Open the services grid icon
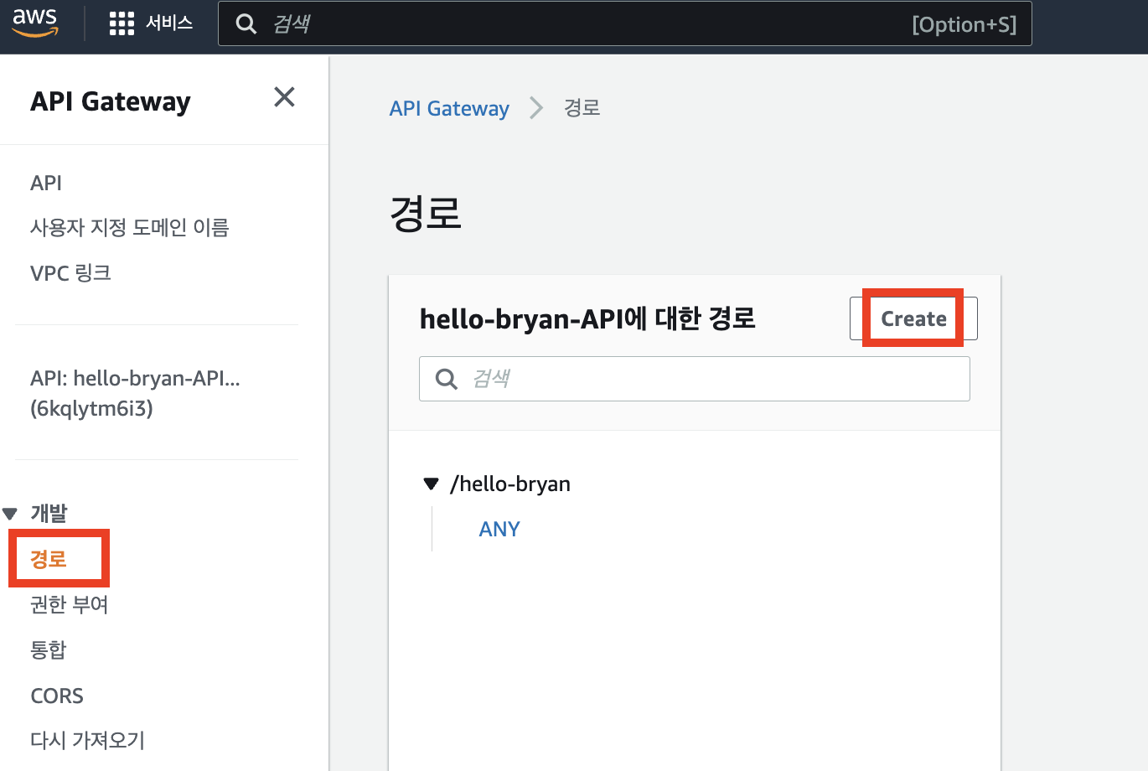The image size is (1148, 771). 122,23
